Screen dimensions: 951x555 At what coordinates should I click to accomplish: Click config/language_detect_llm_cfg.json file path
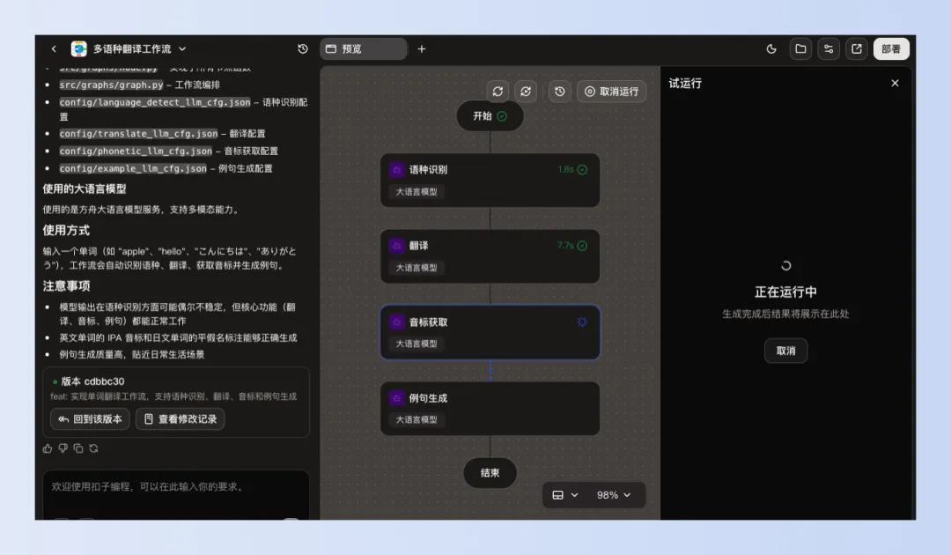point(155,102)
